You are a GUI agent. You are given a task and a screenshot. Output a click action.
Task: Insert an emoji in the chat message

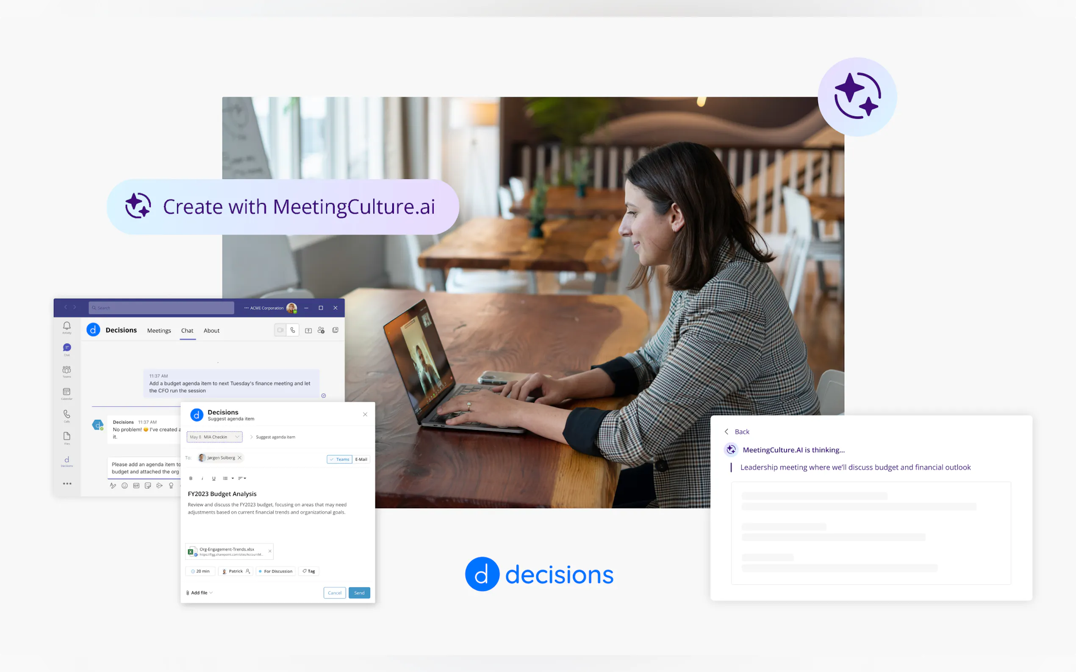tap(125, 486)
